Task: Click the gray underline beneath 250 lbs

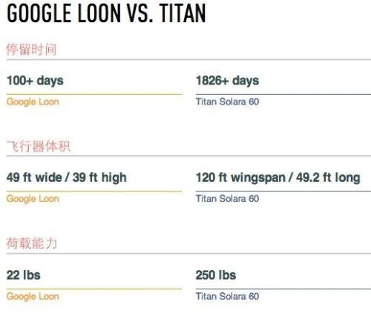Action: (x=283, y=289)
